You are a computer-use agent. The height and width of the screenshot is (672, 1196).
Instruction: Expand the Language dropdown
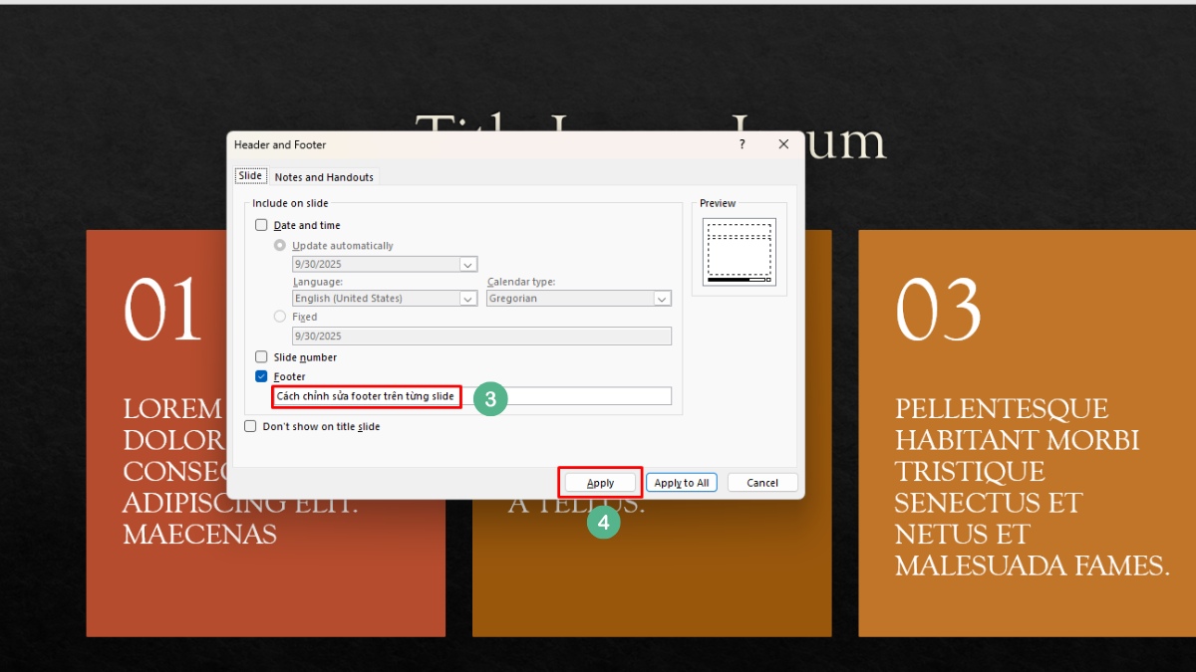[x=468, y=298]
